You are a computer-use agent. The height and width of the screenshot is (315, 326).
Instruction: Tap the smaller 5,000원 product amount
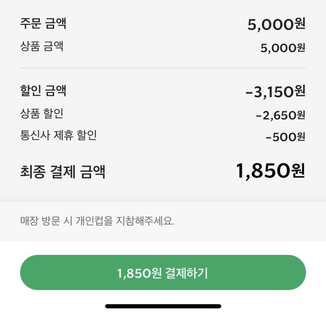[283, 48]
